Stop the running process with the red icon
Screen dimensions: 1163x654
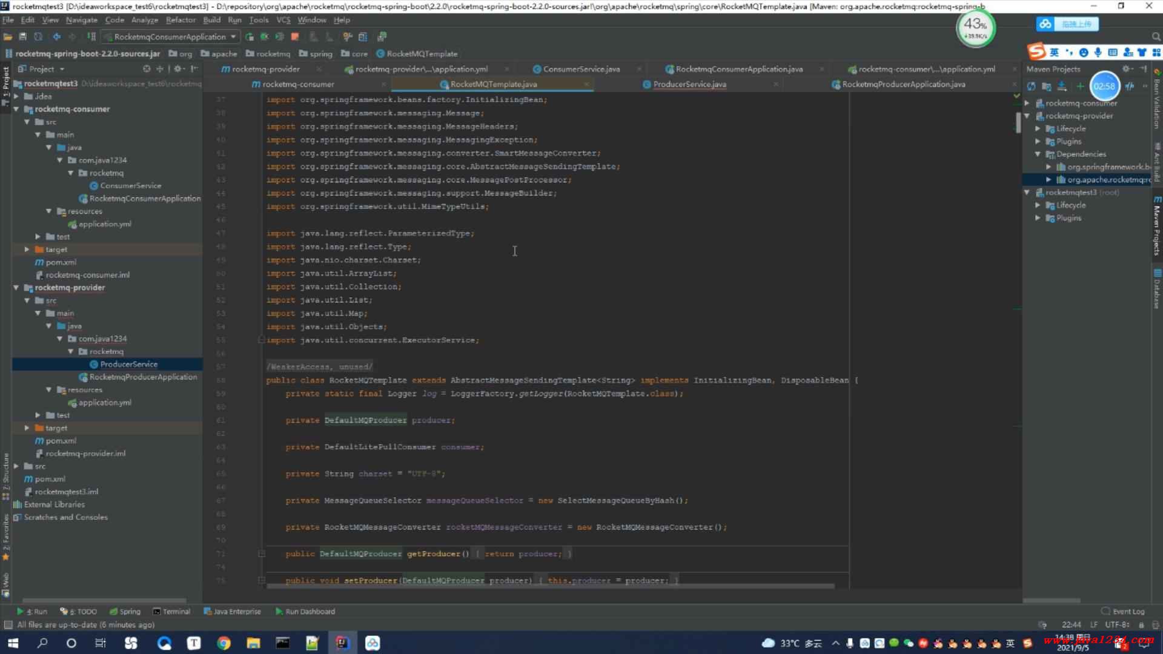pyautogui.click(x=295, y=37)
